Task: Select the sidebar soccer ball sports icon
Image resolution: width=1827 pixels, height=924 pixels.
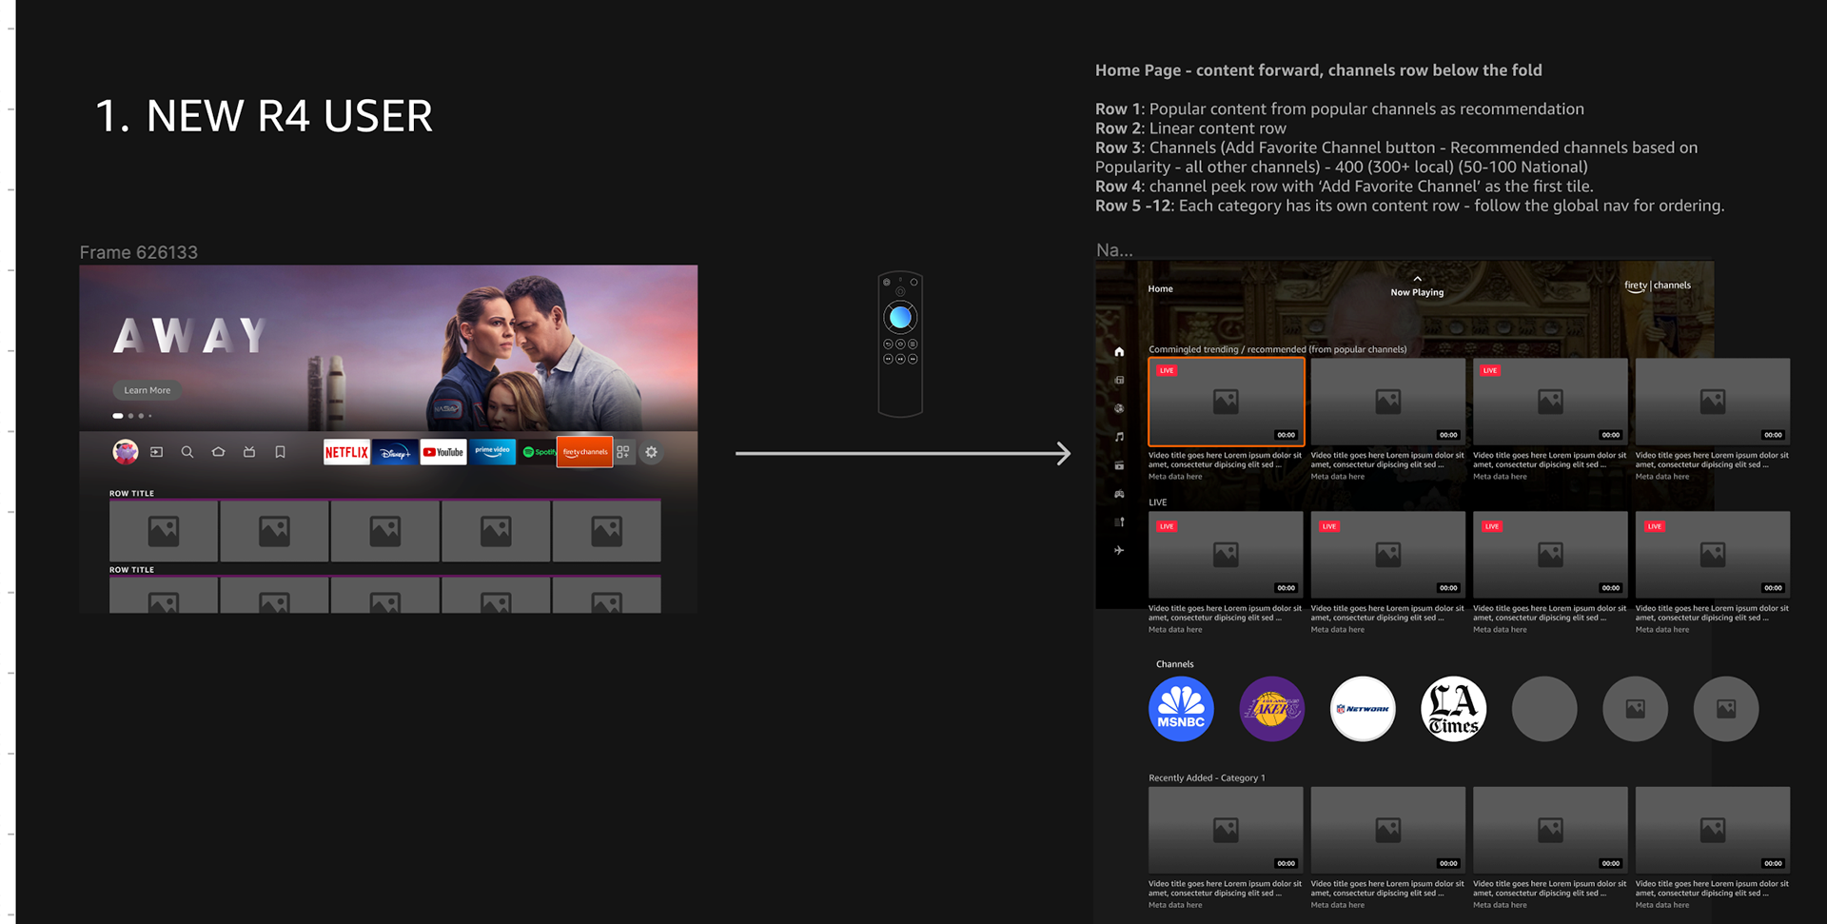Action: click(x=1119, y=408)
